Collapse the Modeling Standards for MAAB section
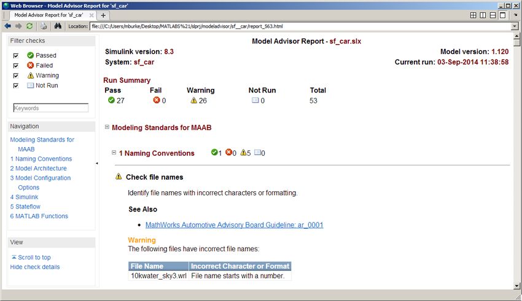The image size is (522, 301). click(x=107, y=128)
